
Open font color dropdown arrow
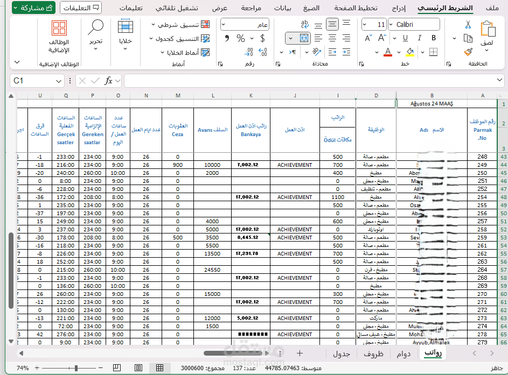[377, 52]
